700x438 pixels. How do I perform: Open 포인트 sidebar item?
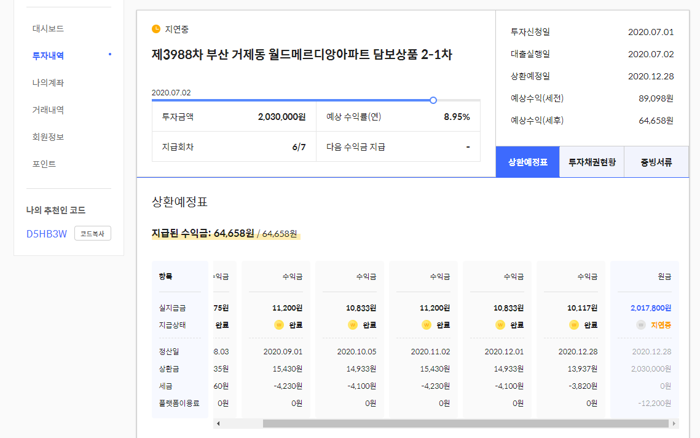(x=44, y=164)
